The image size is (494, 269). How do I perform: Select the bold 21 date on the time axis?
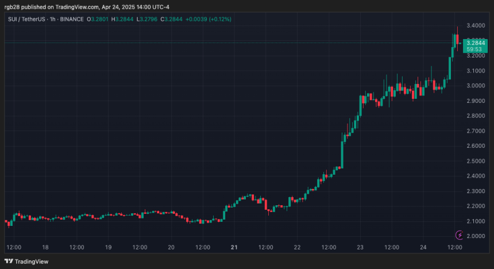(x=234, y=247)
